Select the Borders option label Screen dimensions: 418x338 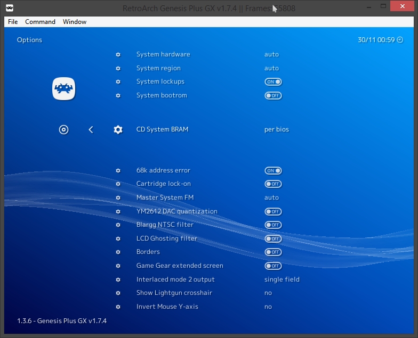148,252
